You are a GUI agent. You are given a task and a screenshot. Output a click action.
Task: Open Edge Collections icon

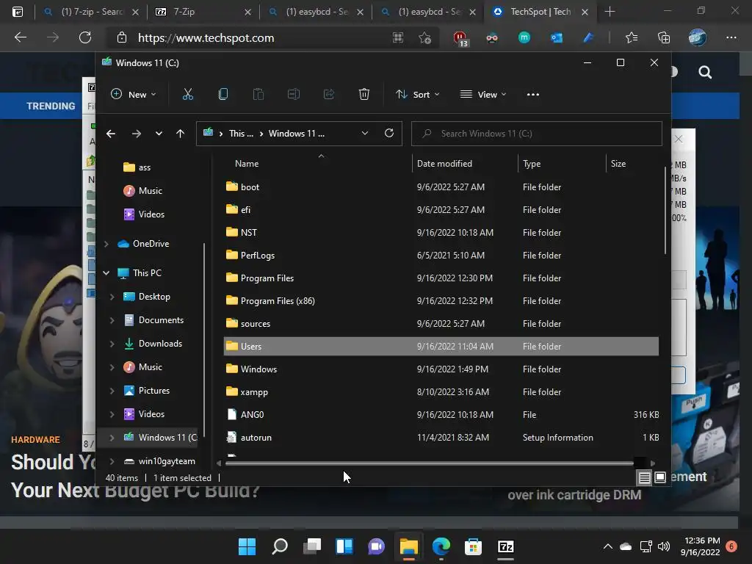(x=664, y=38)
